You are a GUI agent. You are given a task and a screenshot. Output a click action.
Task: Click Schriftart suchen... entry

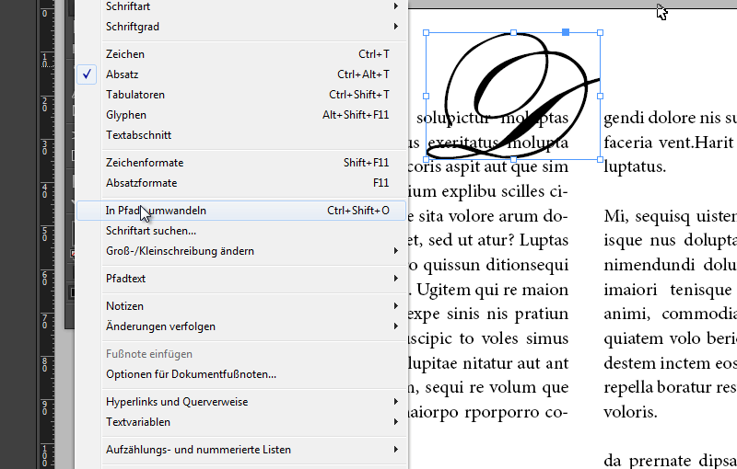pos(241,231)
